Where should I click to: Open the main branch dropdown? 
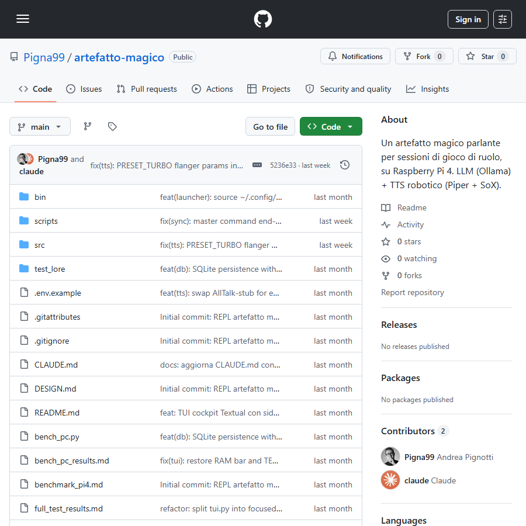click(40, 126)
